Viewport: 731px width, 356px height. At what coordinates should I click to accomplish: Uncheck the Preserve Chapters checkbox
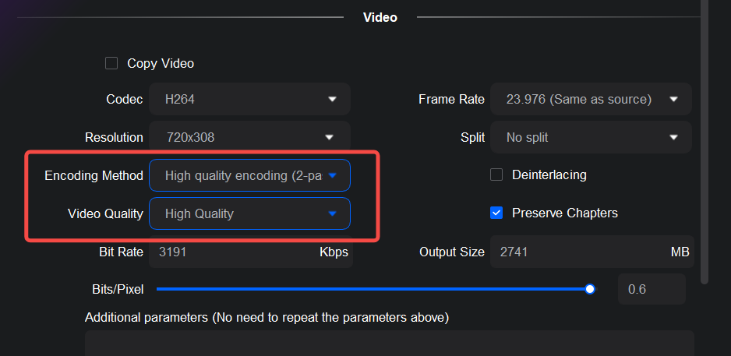(496, 213)
